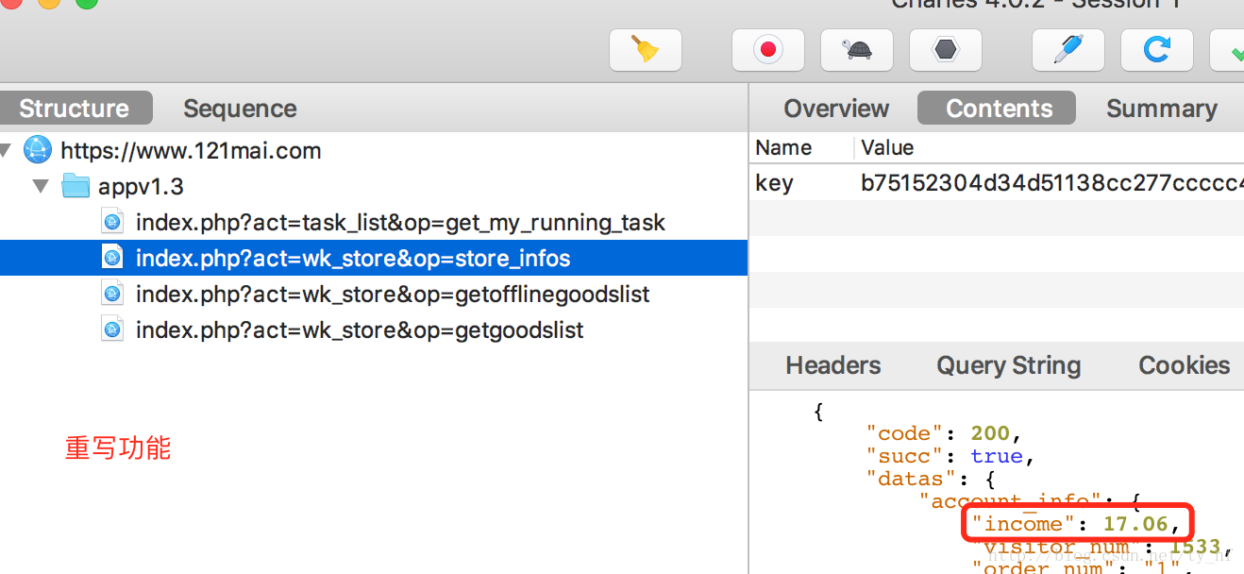Collapse the appv1.3 folder
The height and width of the screenshot is (574, 1244).
(x=41, y=186)
